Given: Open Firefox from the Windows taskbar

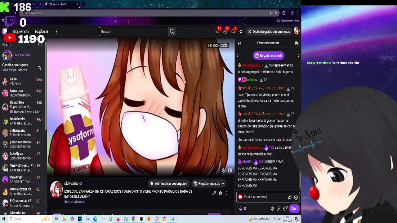Looking at the screenshot, I should 118,219.
